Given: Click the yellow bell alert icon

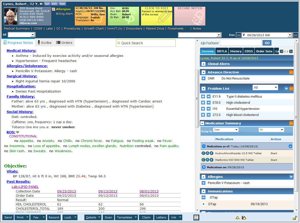Looking at the screenshot, I should click(x=237, y=218).
